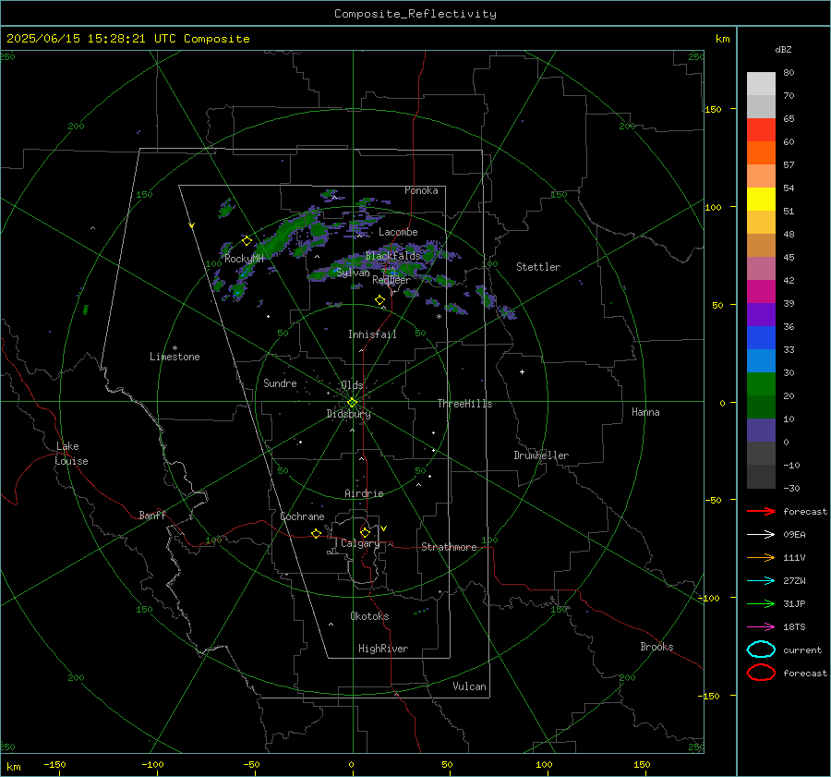
Task: Click the cyan 'current' ellipse legend icon
Action: [x=761, y=650]
